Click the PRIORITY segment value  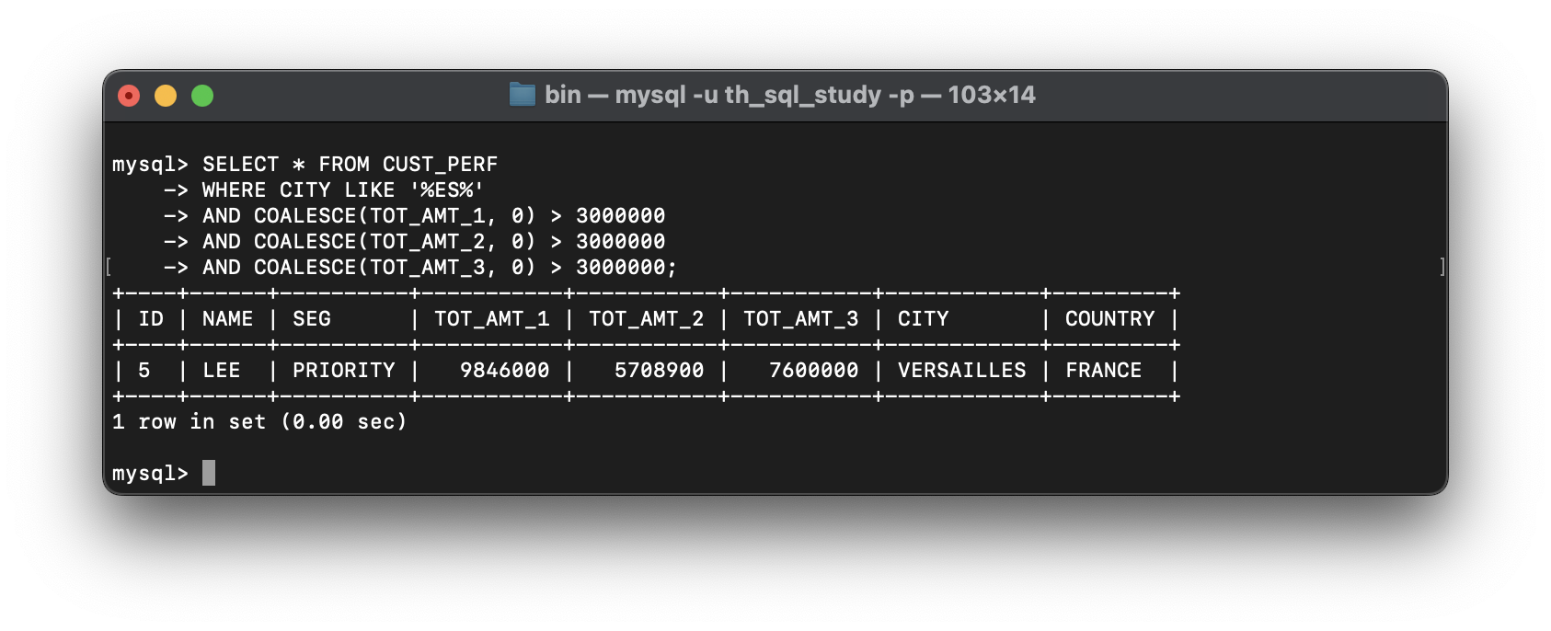(x=343, y=371)
